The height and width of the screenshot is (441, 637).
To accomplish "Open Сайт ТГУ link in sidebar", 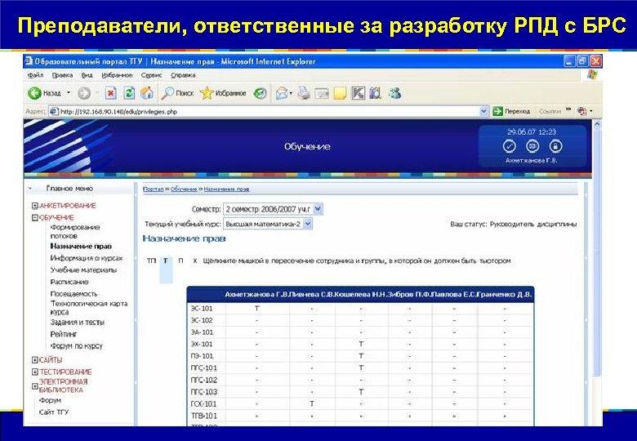I will [54, 412].
